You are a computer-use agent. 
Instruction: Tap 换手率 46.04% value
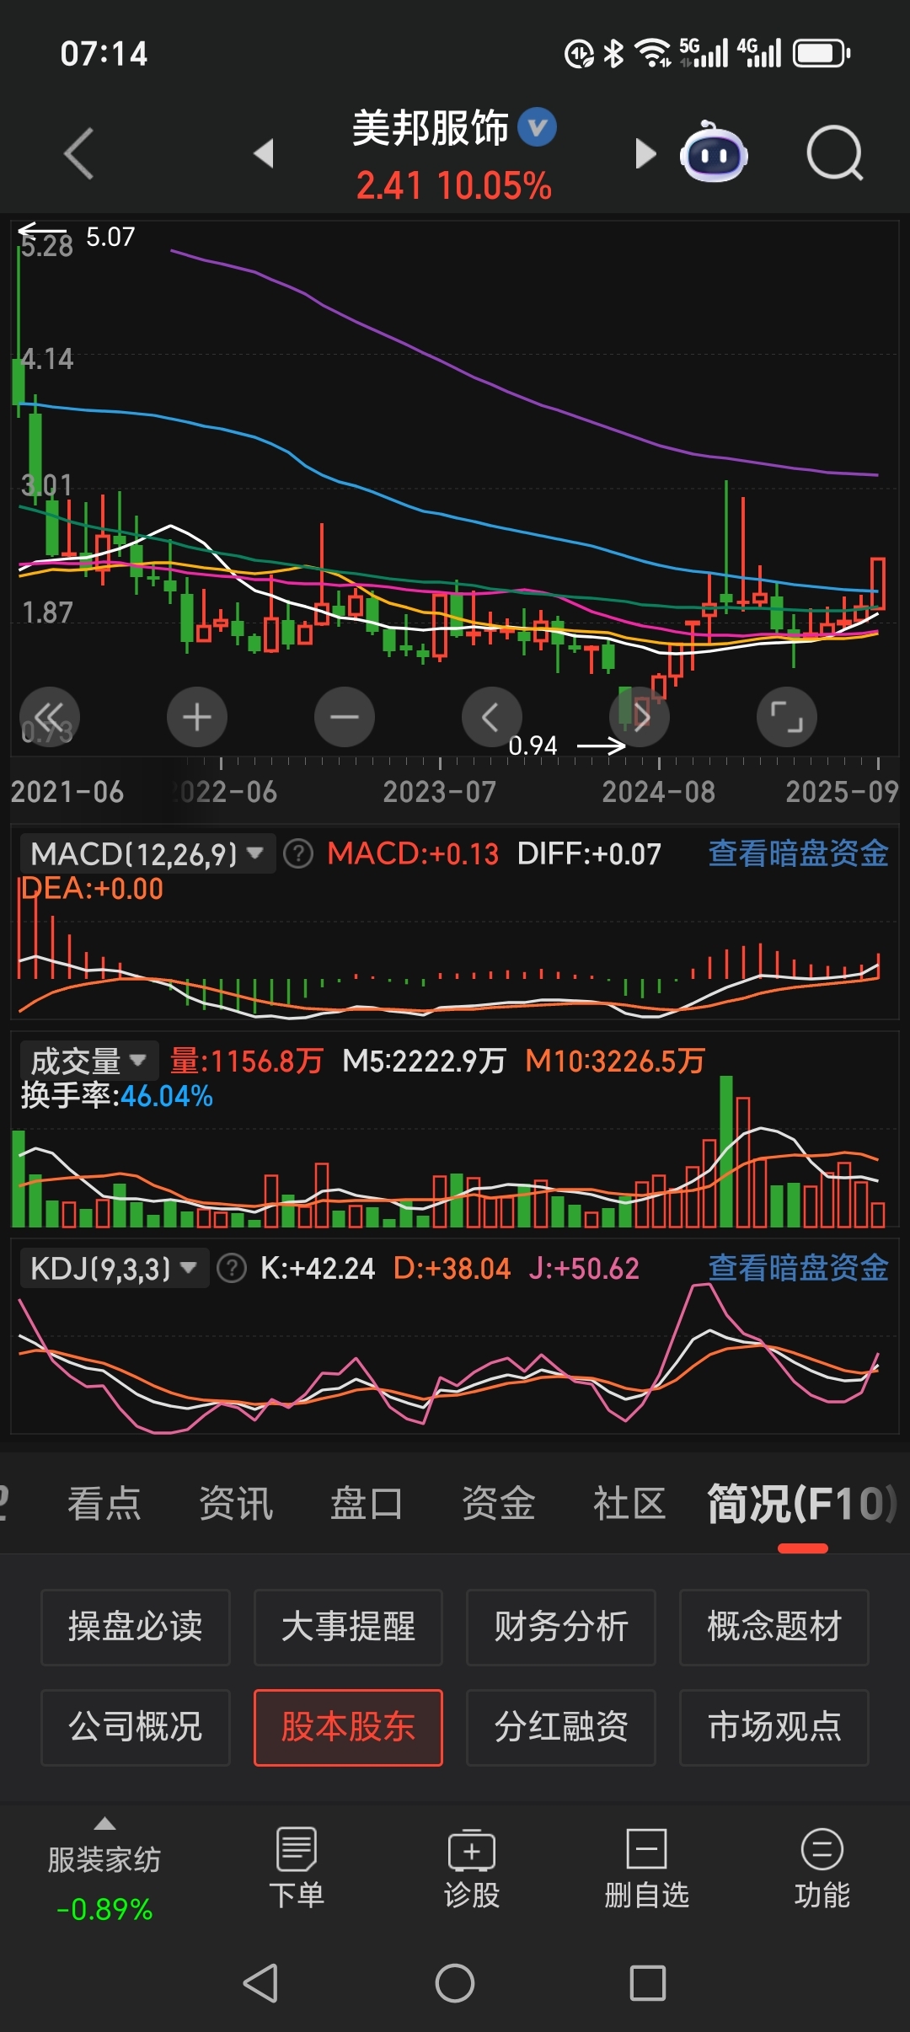pyautogui.click(x=116, y=1096)
